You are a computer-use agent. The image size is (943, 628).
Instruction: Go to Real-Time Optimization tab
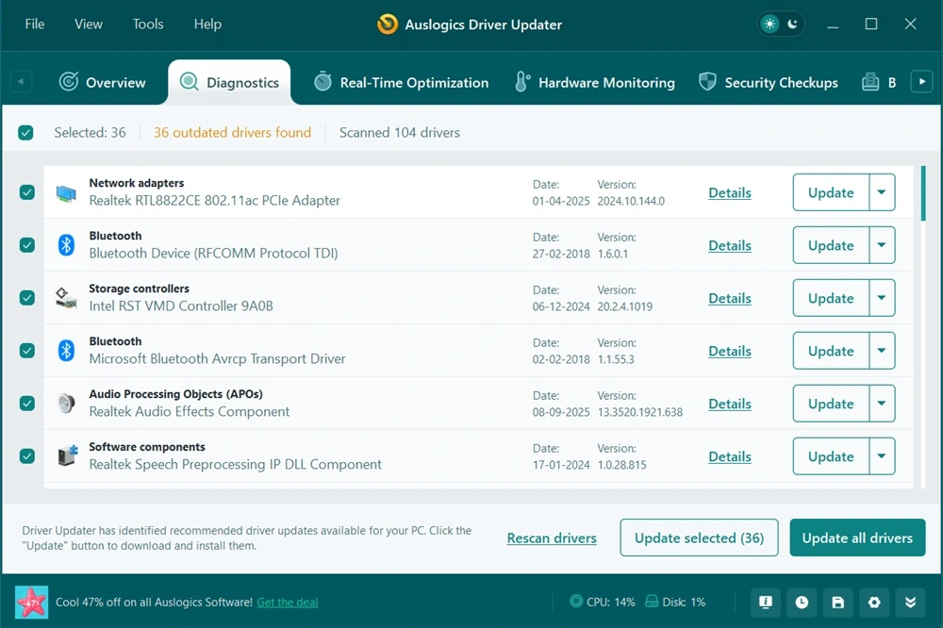click(401, 82)
